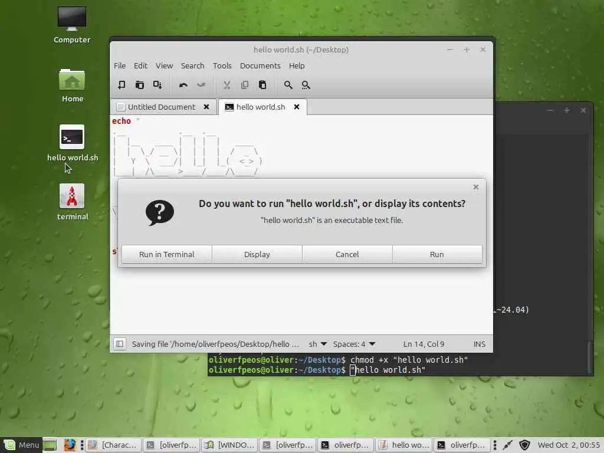604x453 pixels.
Task: Open the Documents menu
Action: click(260, 66)
